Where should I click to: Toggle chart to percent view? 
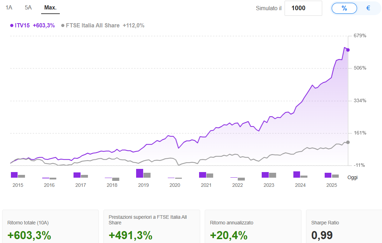pyautogui.click(x=344, y=8)
